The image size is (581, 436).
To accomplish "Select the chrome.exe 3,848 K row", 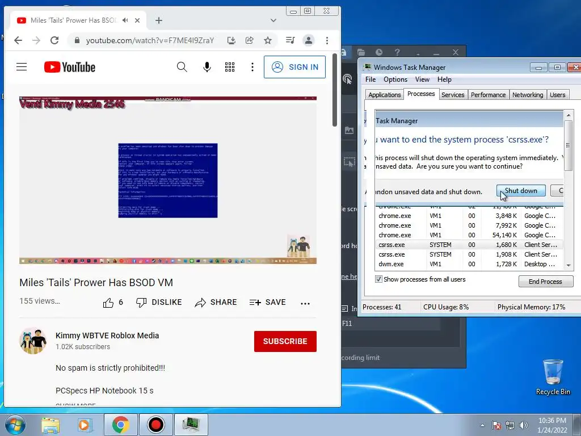I will (469, 216).
